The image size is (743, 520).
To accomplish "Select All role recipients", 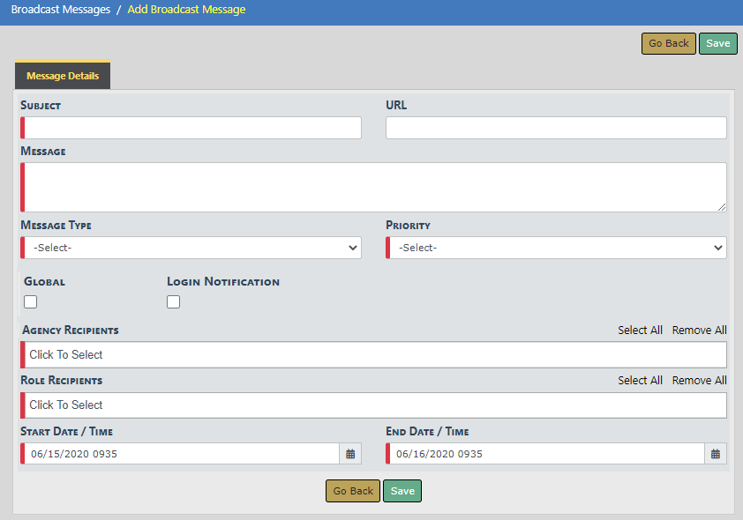I will 640,381.
